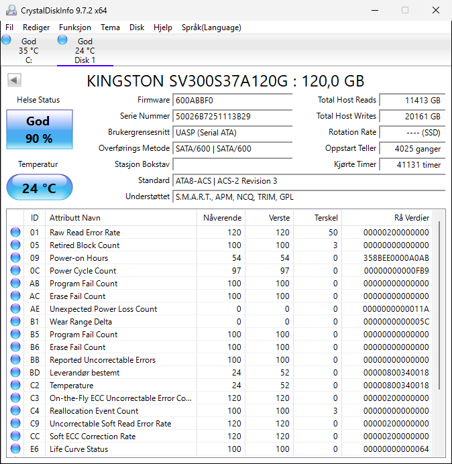The height and width of the screenshot is (464, 452).
Task: Click the Firmware field 600ABBF0
Action: pyautogui.click(x=232, y=101)
